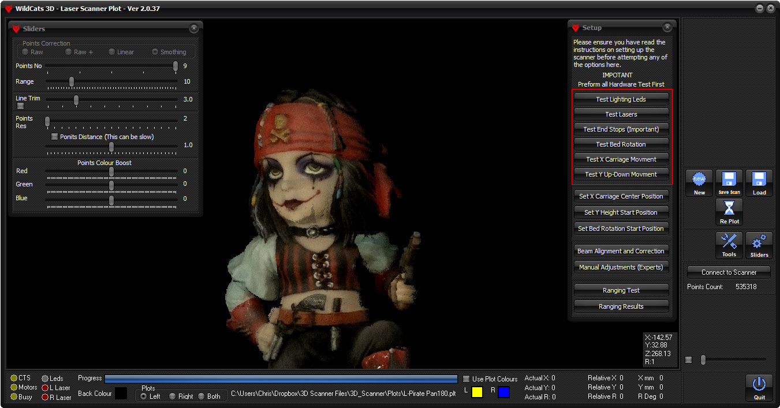Click the Quit power icon

759,387
